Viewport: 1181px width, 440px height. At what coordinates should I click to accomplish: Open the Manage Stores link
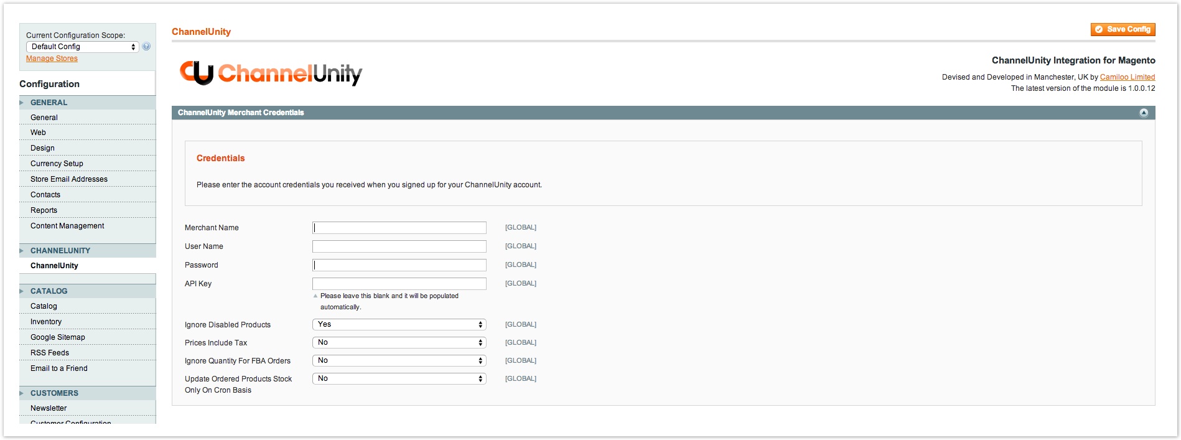point(52,59)
